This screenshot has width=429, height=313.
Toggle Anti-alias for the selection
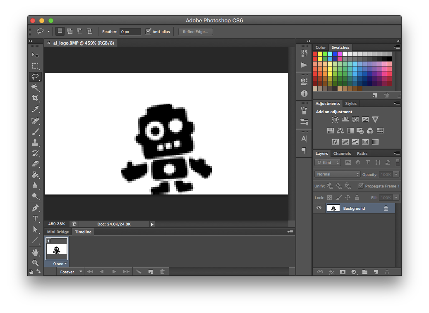pyautogui.click(x=148, y=31)
